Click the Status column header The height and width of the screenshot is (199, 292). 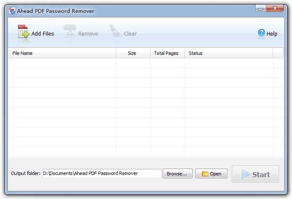click(228, 53)
